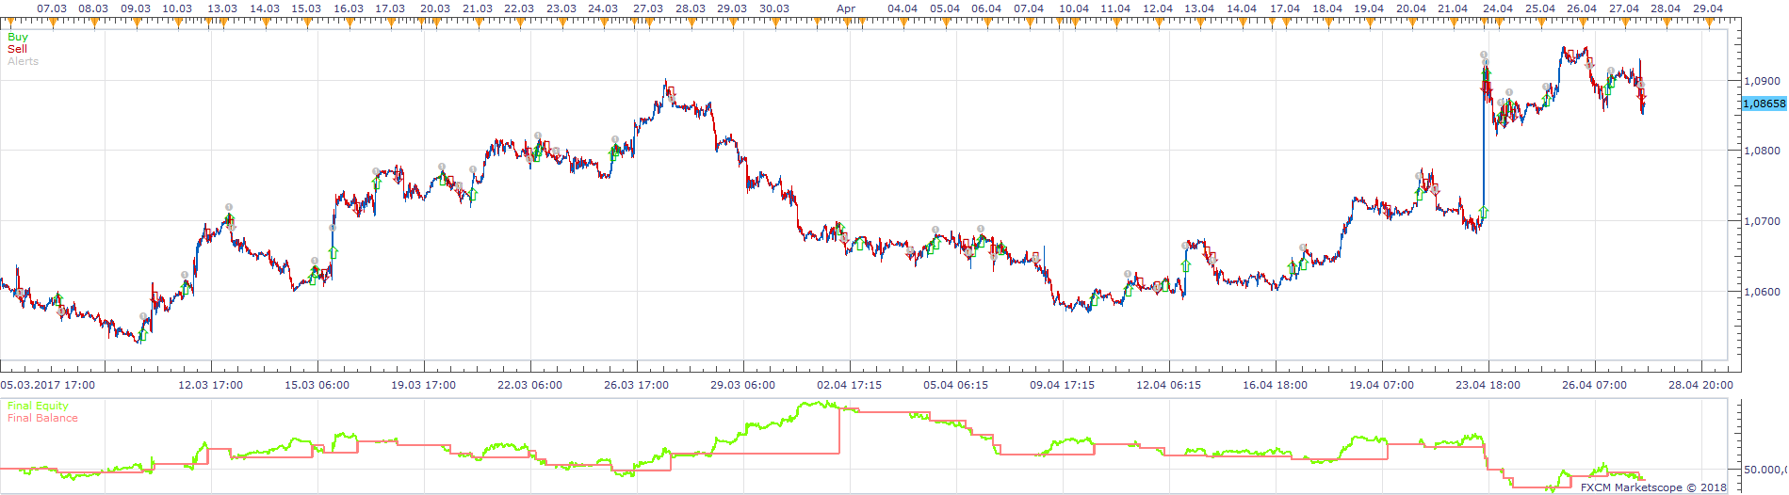
Task: Click the 05.04 06:15 time axis label
Action: point(956,385)
